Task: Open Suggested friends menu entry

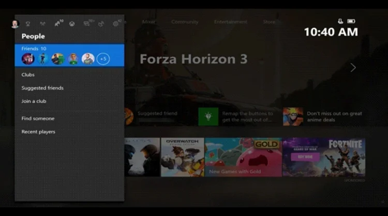Action: click(42, 88)
